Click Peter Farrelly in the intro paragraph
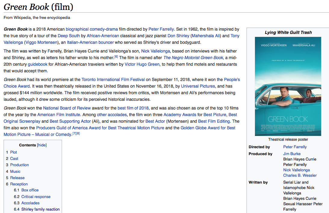Viewport: 329px width, 213px height. [161, 29]
